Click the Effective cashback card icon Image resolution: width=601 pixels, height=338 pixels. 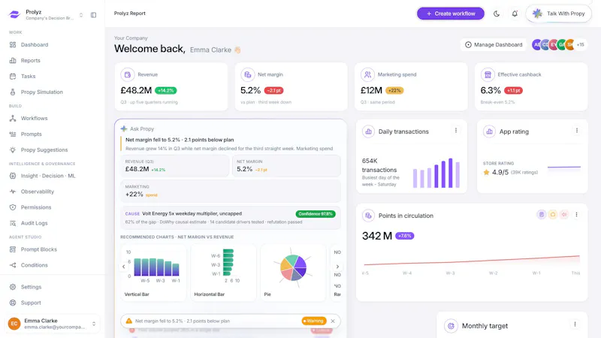(x=488, y=74)
